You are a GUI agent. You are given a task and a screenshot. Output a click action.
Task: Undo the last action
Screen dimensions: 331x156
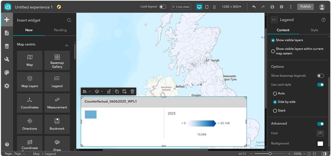tap(254, 7)
